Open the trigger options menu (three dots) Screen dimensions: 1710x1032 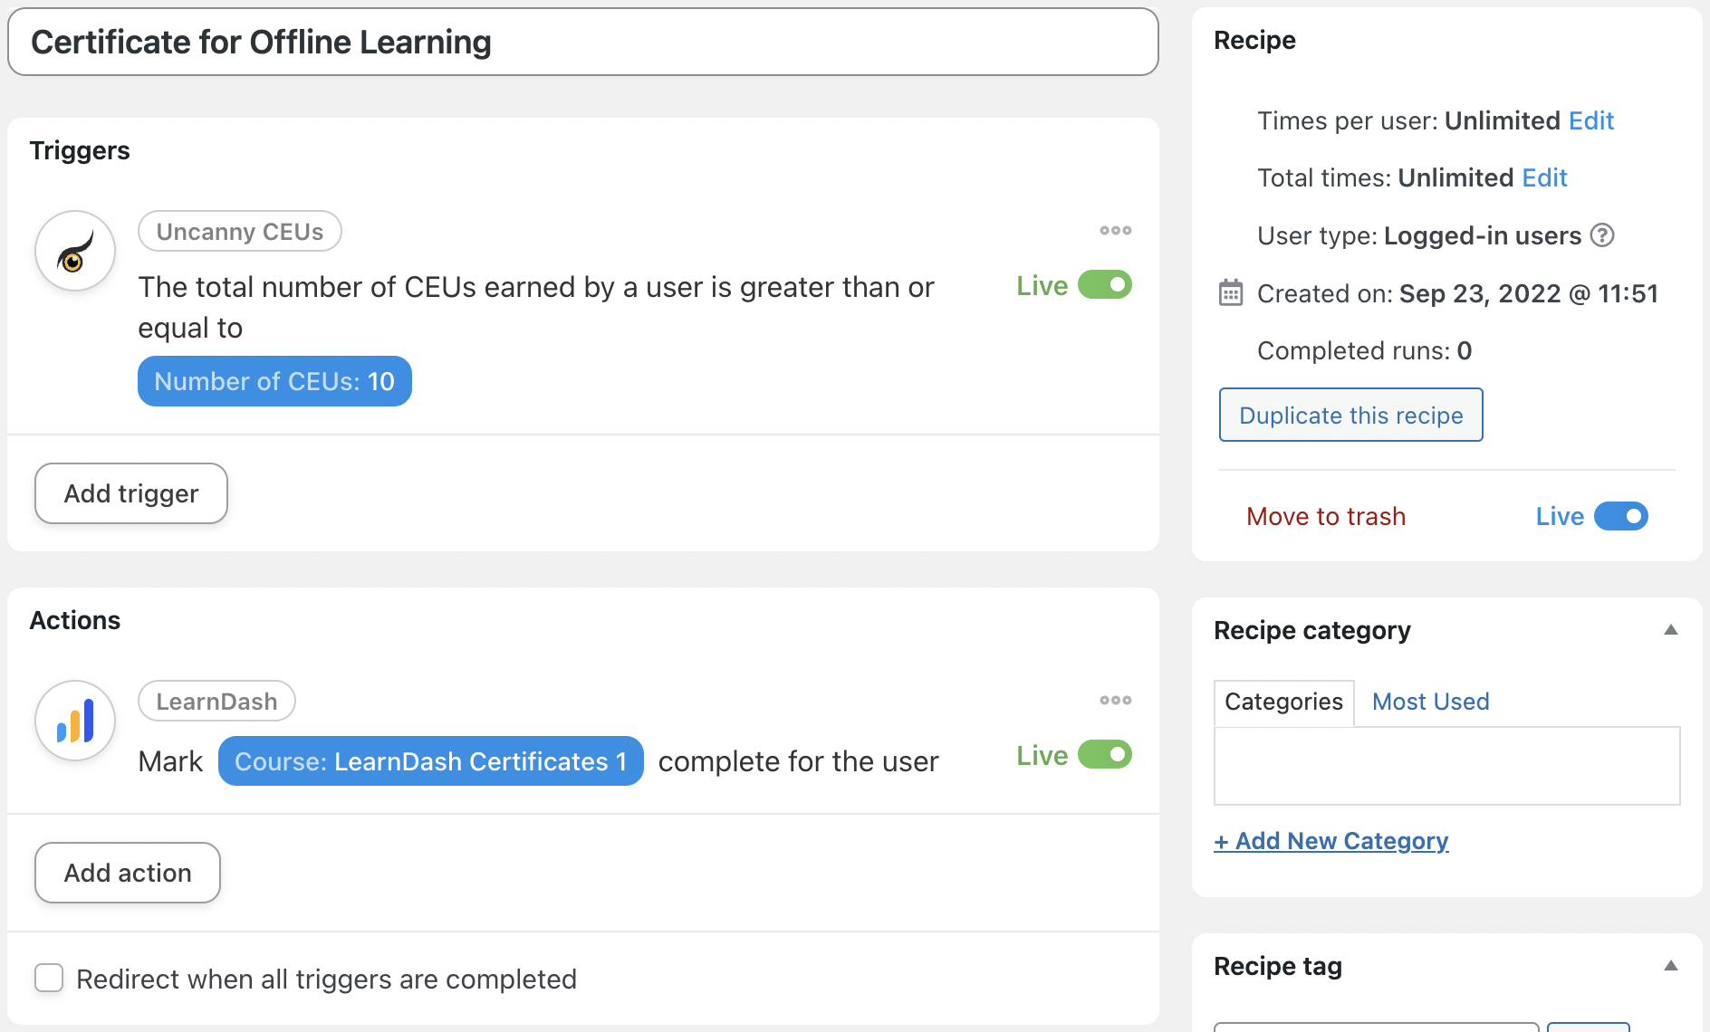pyautogui.click(x=1115, y=230)
